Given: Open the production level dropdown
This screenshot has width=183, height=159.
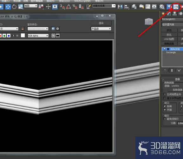Looking at the screenshot, I should pyautogui.click(x=101, y=29).
